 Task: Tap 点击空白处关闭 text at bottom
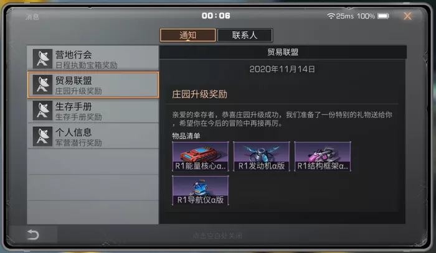[218, 236]
